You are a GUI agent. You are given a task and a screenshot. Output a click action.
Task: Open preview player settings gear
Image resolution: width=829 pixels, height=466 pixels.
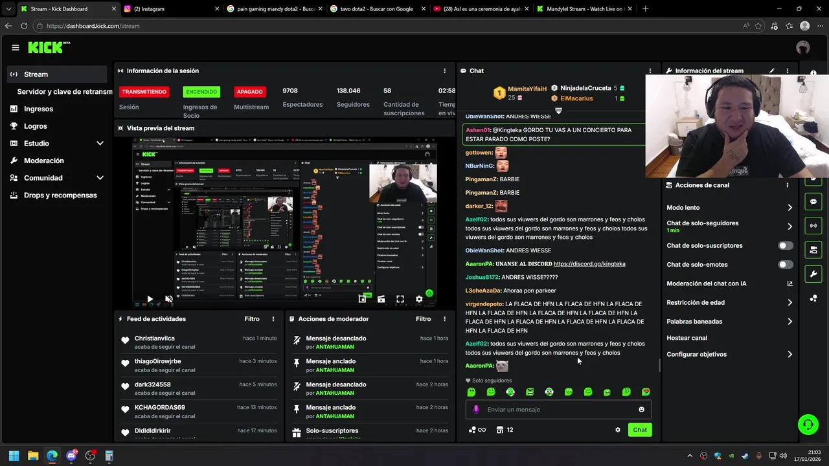point(419,299)
